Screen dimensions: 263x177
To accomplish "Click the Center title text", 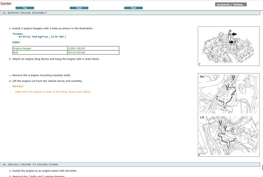I will click(x=6, y=4).
